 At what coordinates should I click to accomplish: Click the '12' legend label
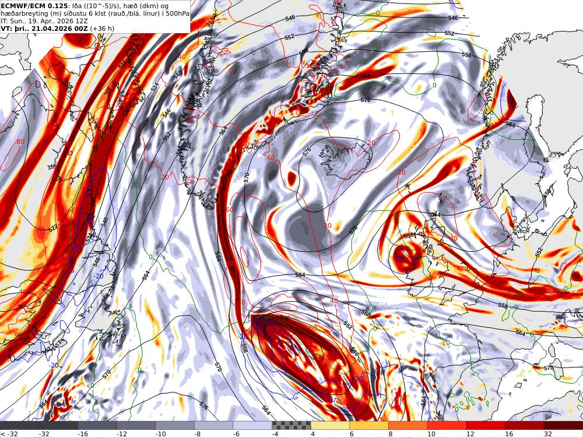[x=470, y=434]
